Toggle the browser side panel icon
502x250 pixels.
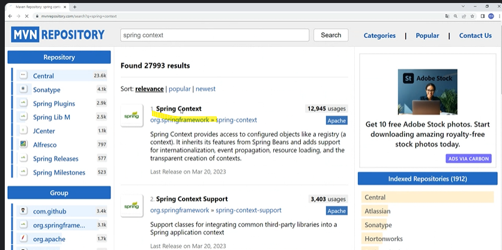(482, 16)
